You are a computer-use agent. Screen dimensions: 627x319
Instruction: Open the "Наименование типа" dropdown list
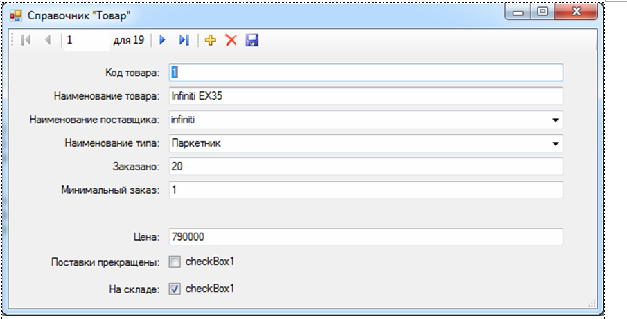(555, 144)
